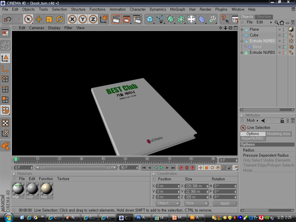Viewport: 296px width, 222px height.
Task: Select the Rotate tool
Action: [x=60, y=19]
